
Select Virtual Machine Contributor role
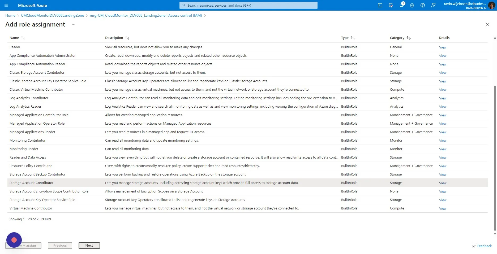247,208
